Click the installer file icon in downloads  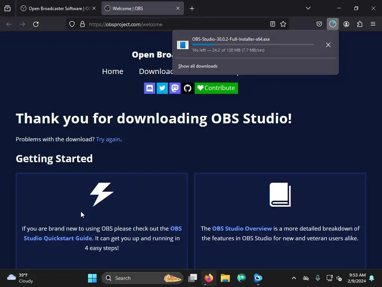[182, 45]
